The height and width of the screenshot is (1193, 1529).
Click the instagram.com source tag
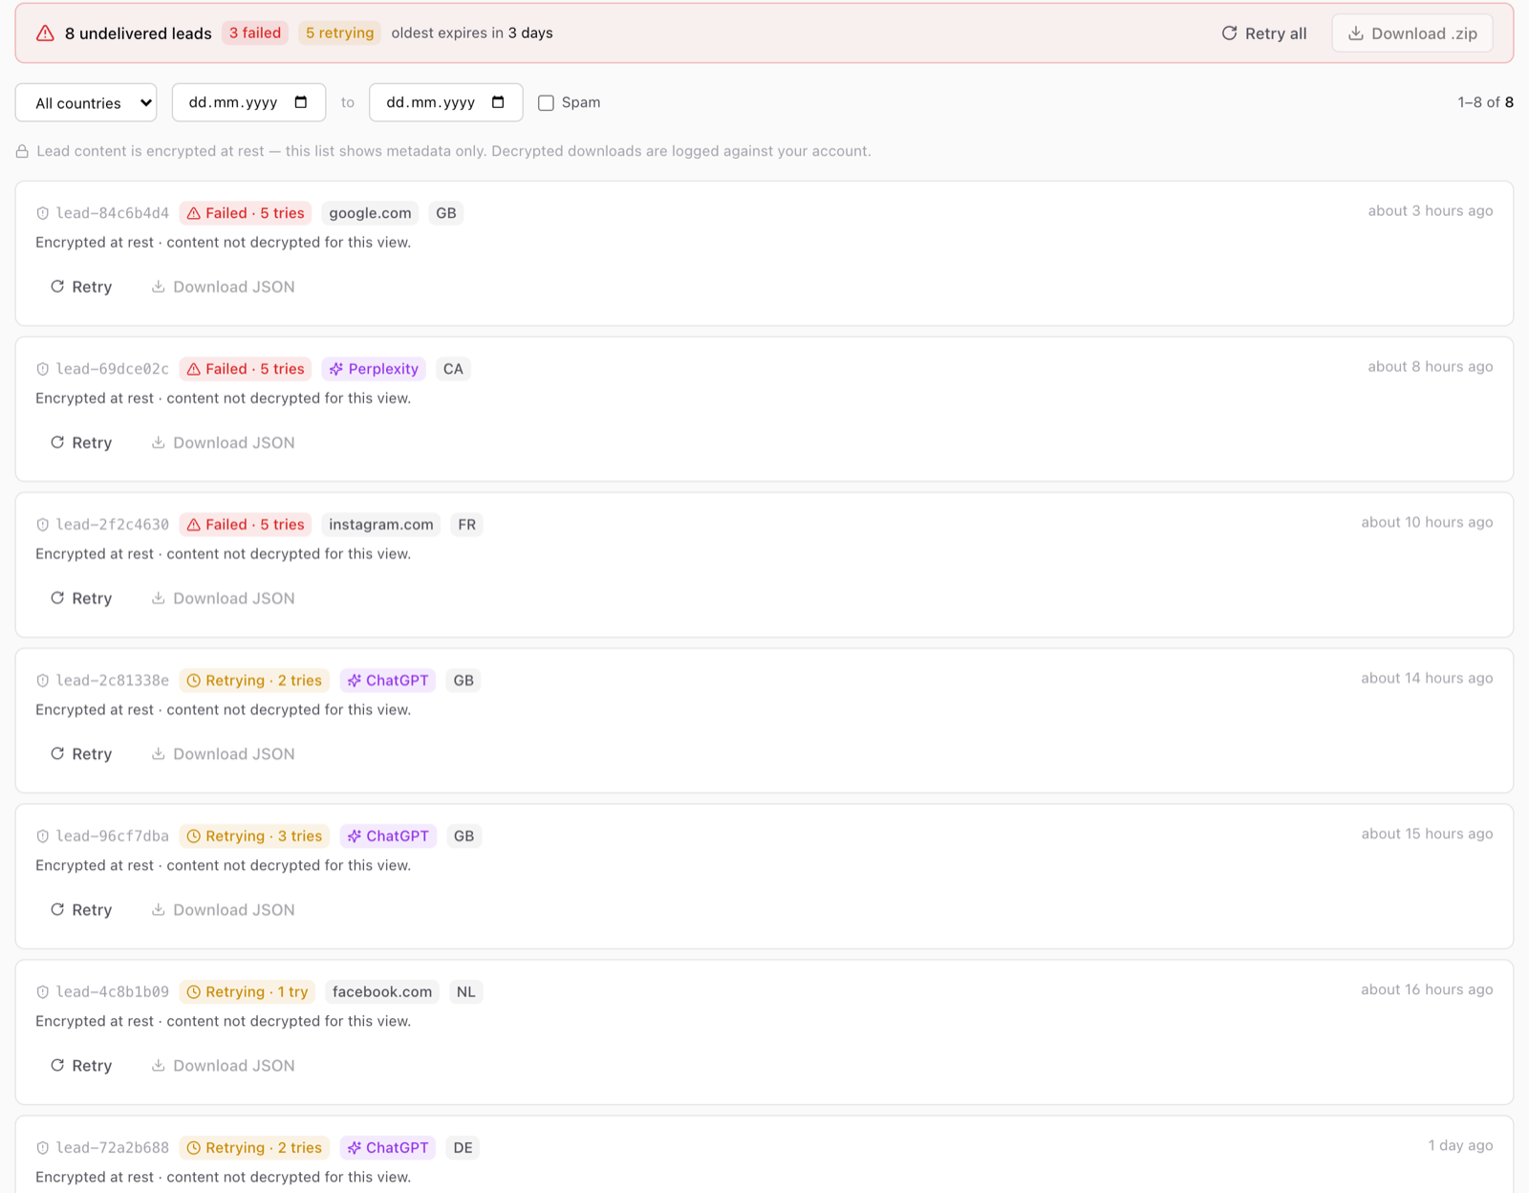[381, 525]
